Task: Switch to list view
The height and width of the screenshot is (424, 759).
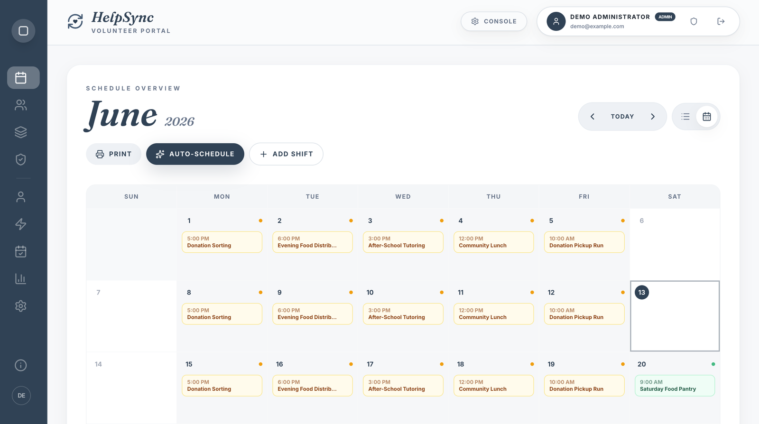Action: [685, 117]
